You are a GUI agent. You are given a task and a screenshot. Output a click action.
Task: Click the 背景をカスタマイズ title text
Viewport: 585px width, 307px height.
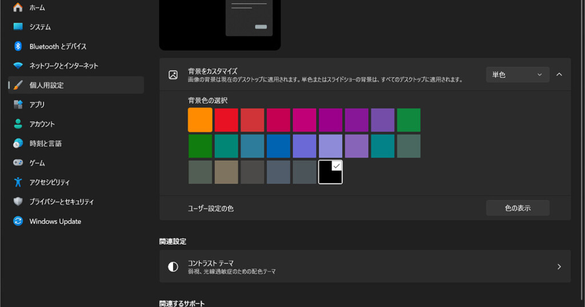click(x=213, y=71)
